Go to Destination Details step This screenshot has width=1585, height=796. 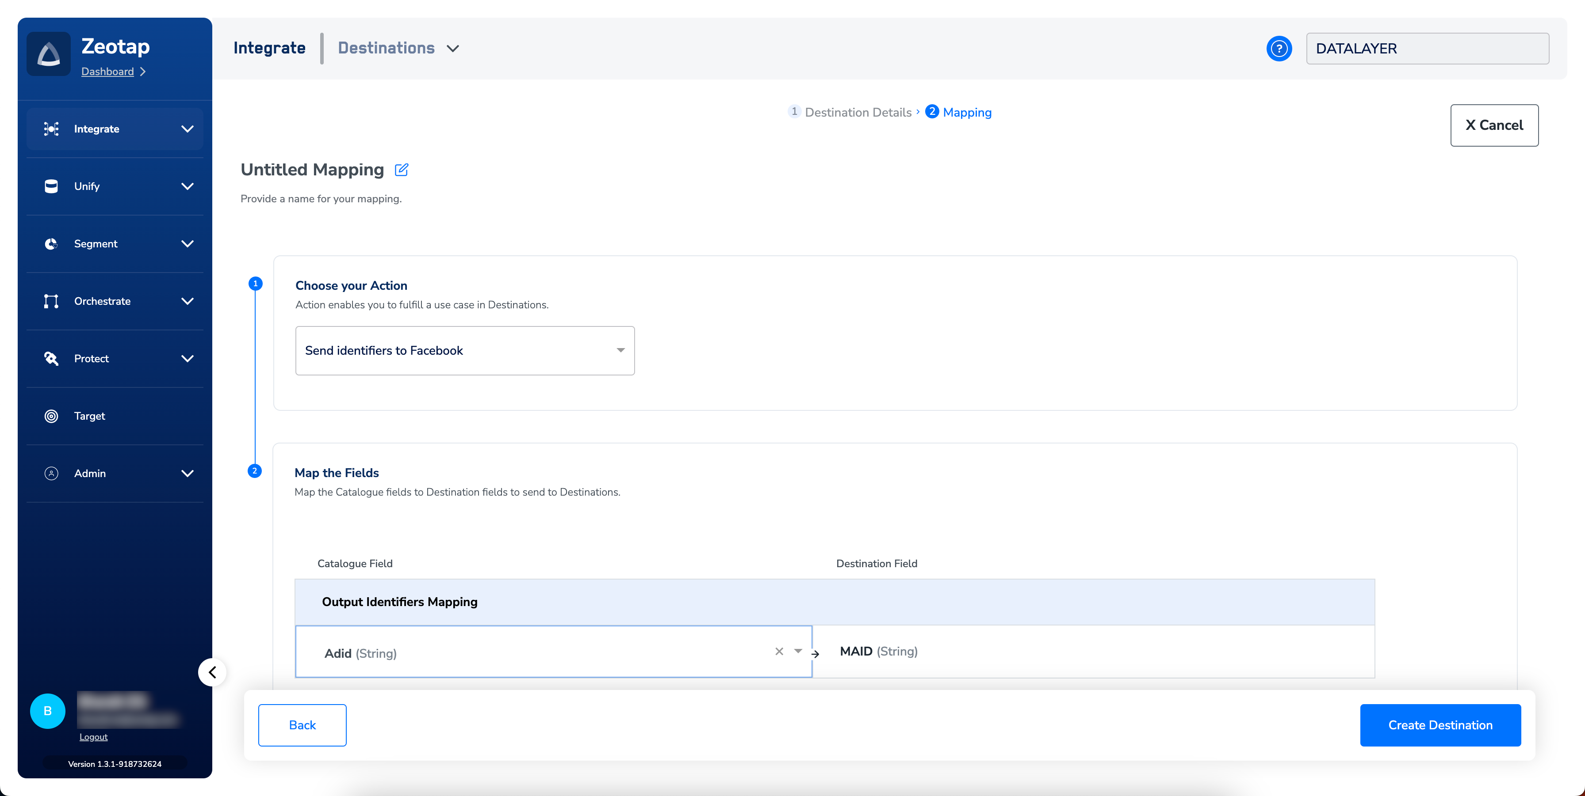point(857,113)
